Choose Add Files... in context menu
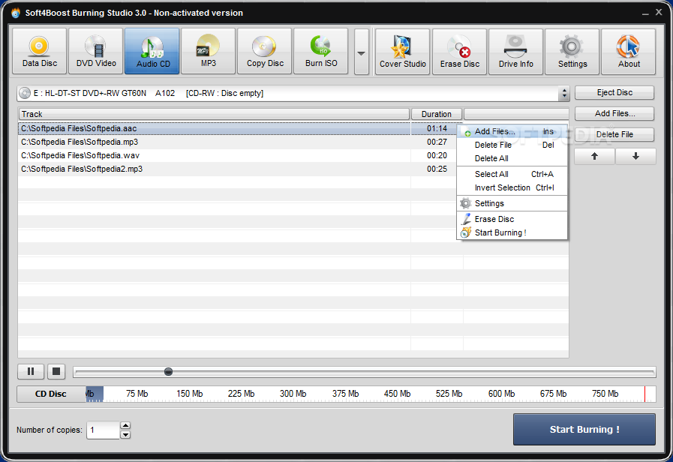Viewport: 673px width, 462px height. (512, 132)
